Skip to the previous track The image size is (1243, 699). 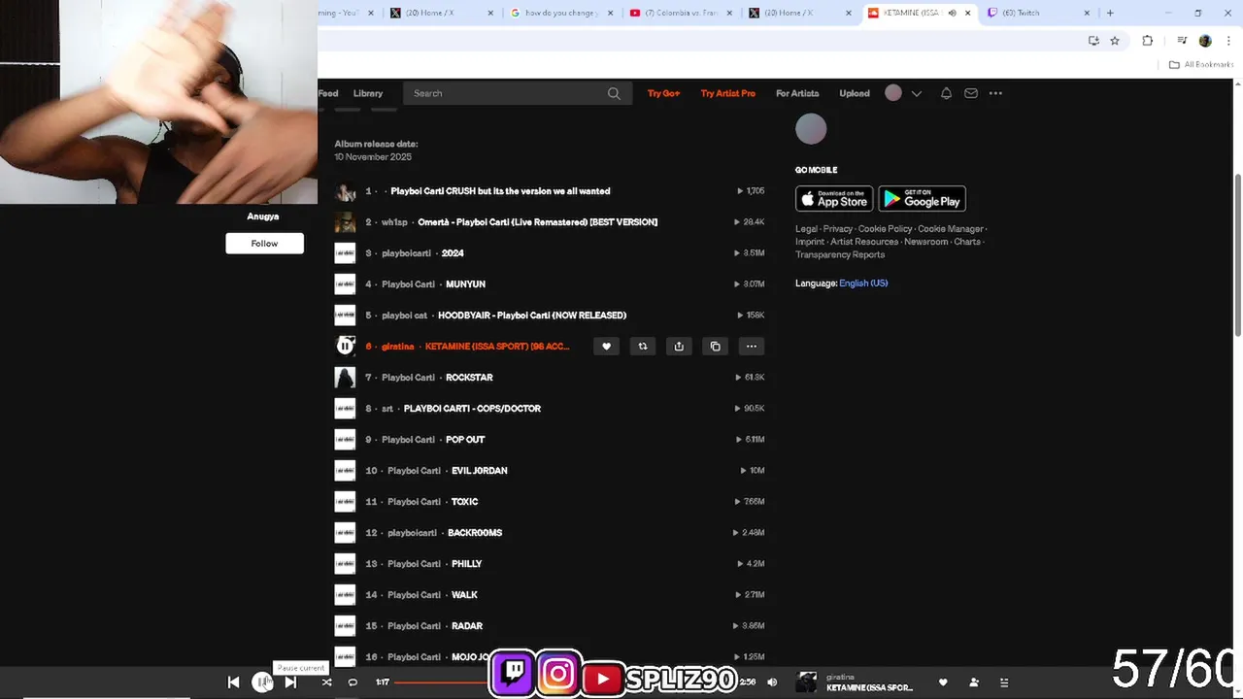pos(233,682)
